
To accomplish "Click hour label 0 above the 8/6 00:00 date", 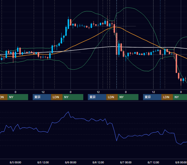I will click(x=71, y=92).
